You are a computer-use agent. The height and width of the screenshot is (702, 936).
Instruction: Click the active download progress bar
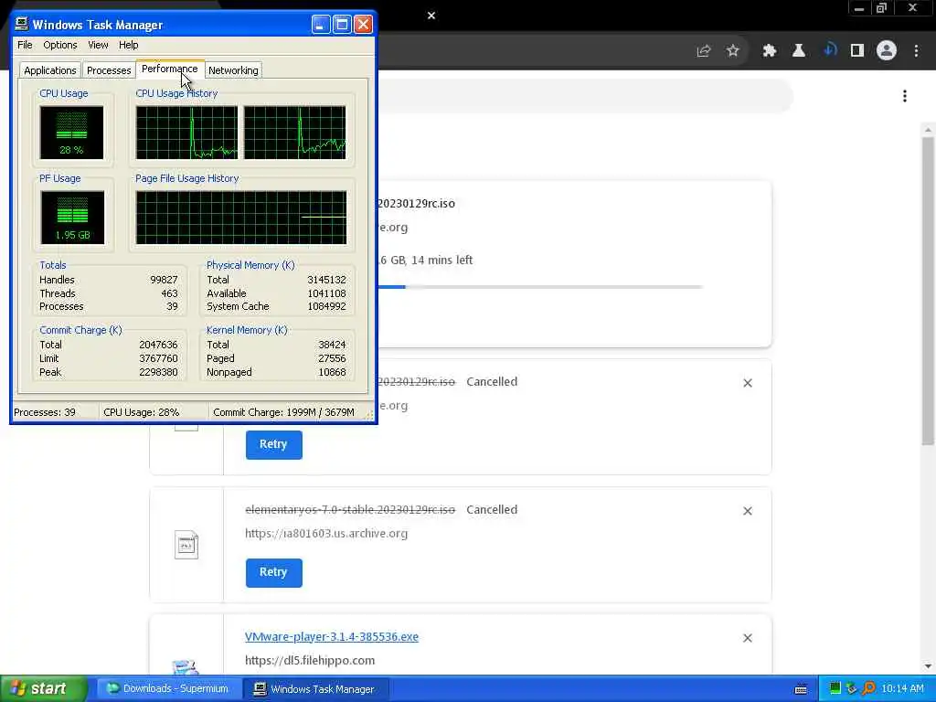pos(539,287)
